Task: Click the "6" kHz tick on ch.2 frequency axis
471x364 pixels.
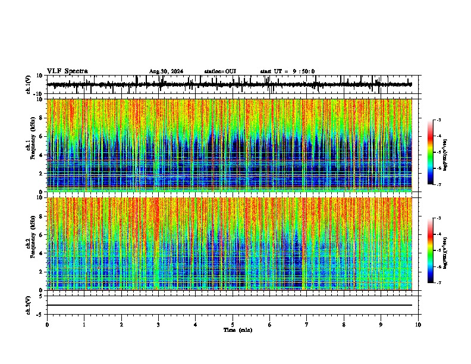Action: click(x=42, y=234)
